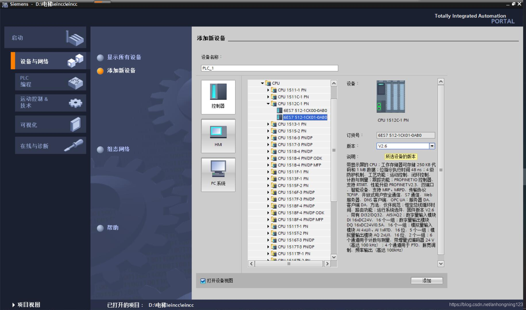Select 6ES7 512-1CK01-0AB0 module
This screenshot has height=310, width=526.
[305, 117]
